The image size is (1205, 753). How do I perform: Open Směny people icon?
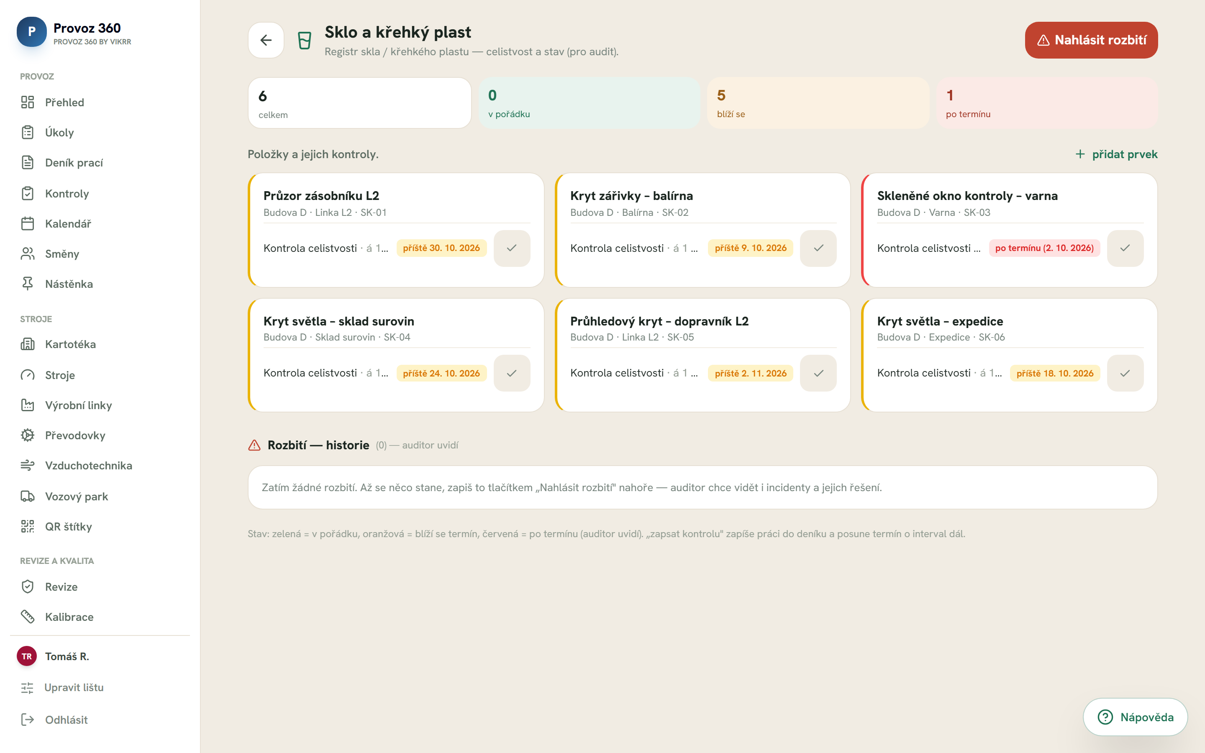click(x=27, y=254)
